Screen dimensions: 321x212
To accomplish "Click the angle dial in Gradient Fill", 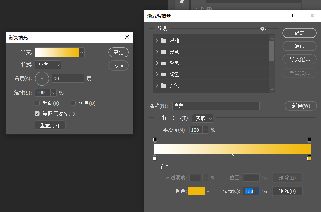I will coord(42,79).
